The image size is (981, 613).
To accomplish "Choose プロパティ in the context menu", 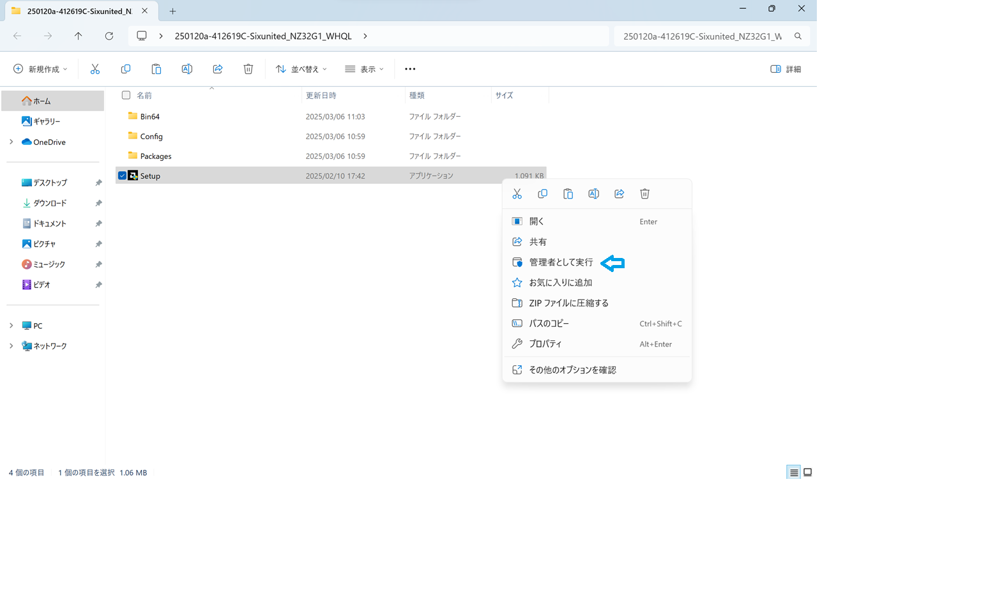I will point(545,344).
